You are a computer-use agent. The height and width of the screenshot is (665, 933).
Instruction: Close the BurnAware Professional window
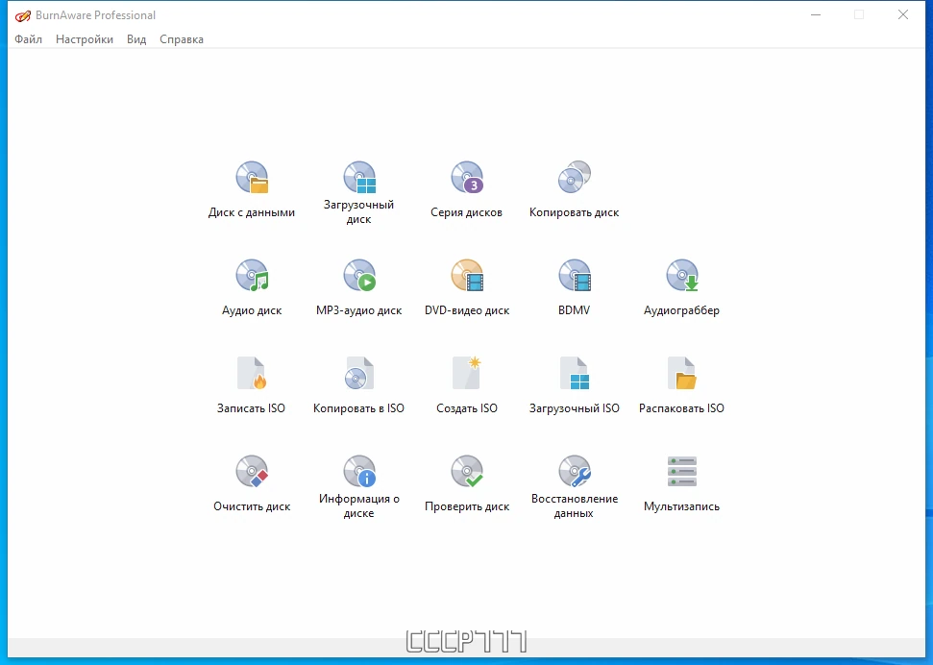[902, 14]
